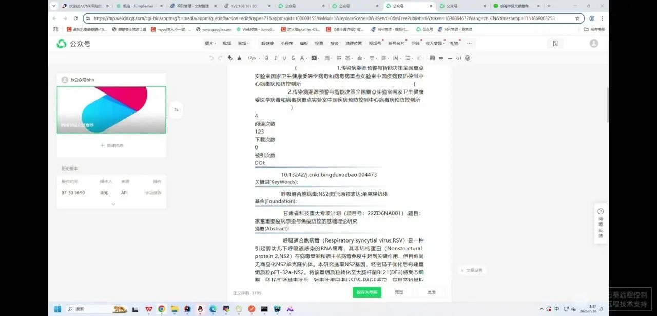Show more insert options via the ellipsis
The height and width of the screenshot is (316, 657).
coord(469,44)
